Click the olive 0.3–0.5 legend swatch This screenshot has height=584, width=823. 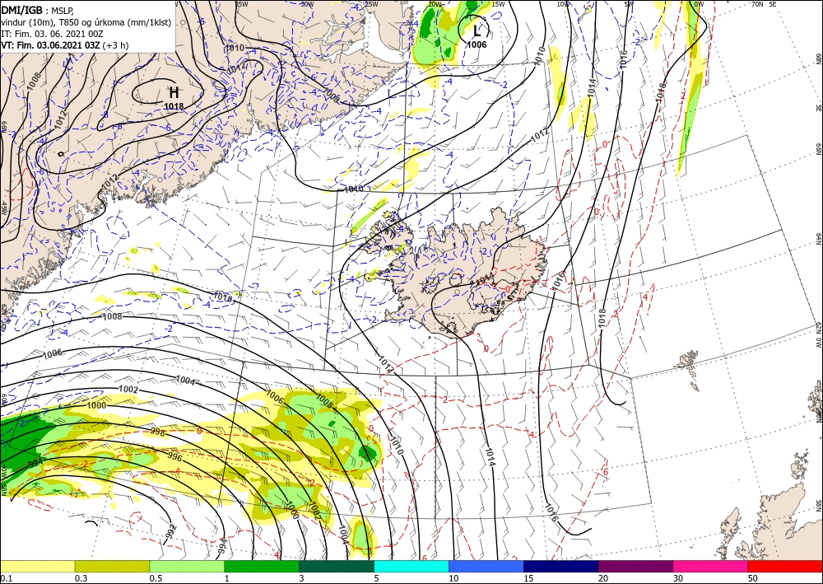112,566
